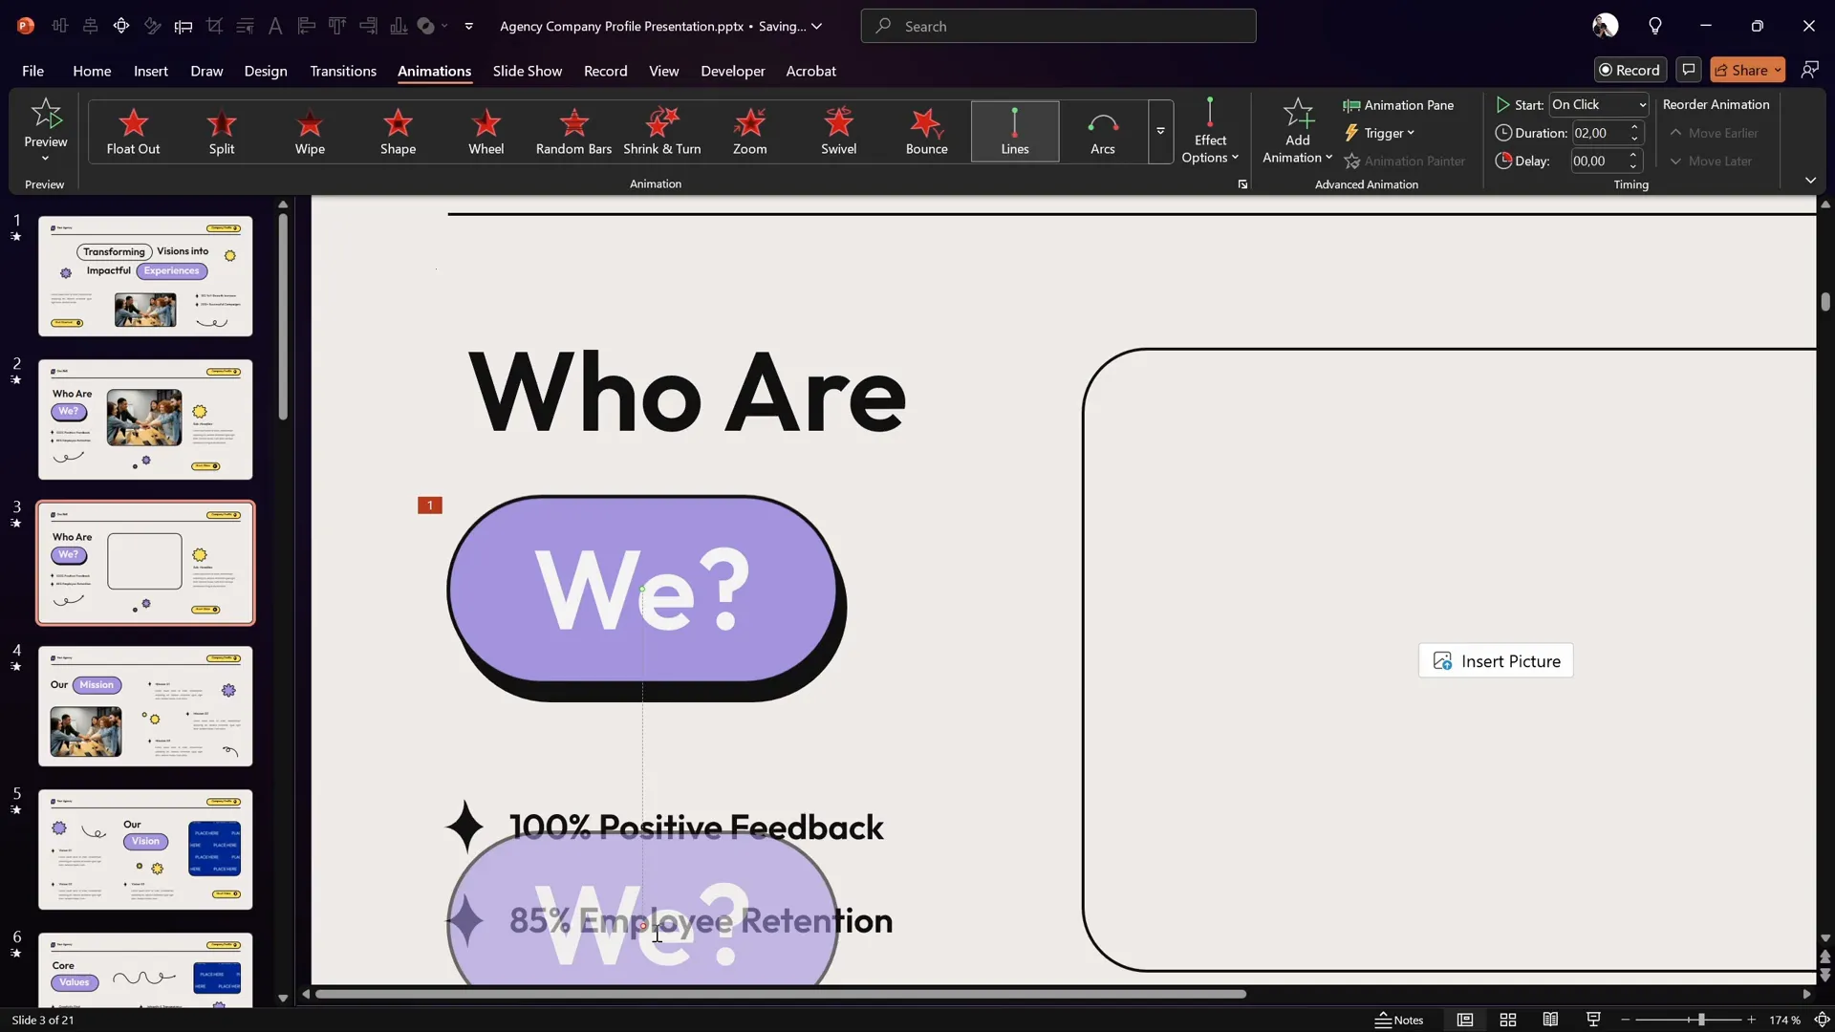The image size is (1835, 1032).
Task: Toggle Notes pane visibility
Action: pyautogui.click(x=1399, y=1020)
